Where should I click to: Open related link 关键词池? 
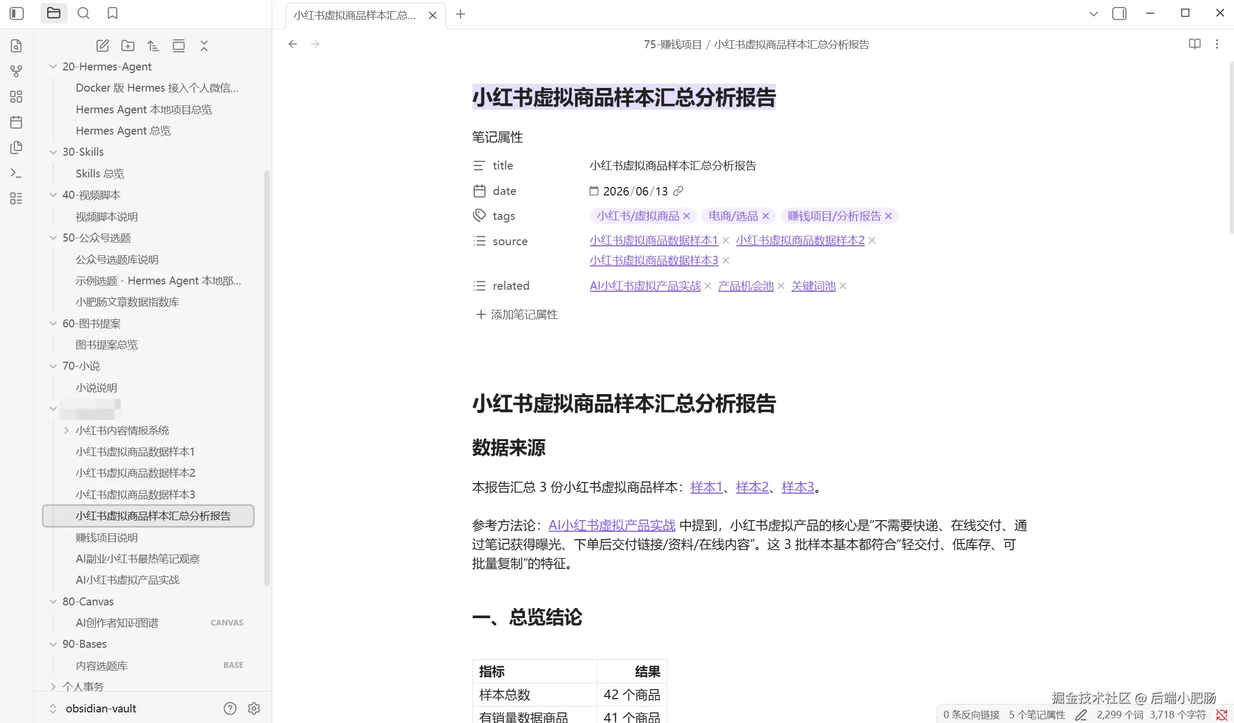coord(813,286)
